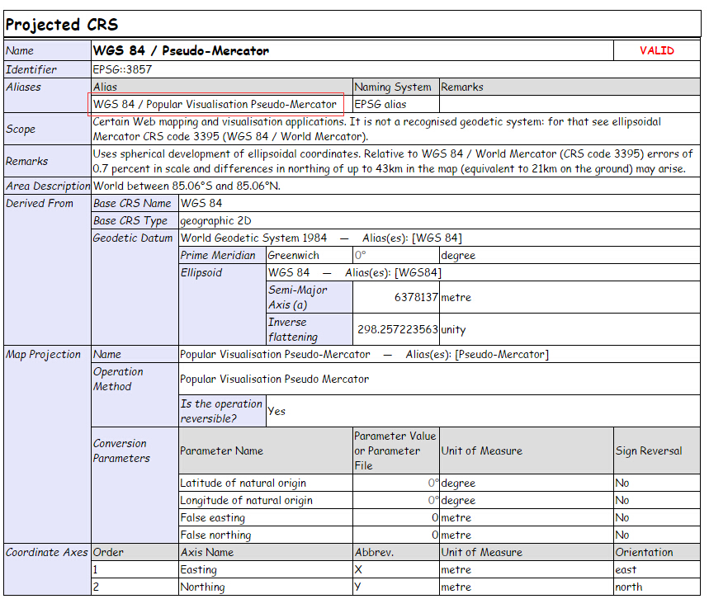Click Prime Meridian value 'Greenwich'

pyautogui.click(x=294, y=256)
